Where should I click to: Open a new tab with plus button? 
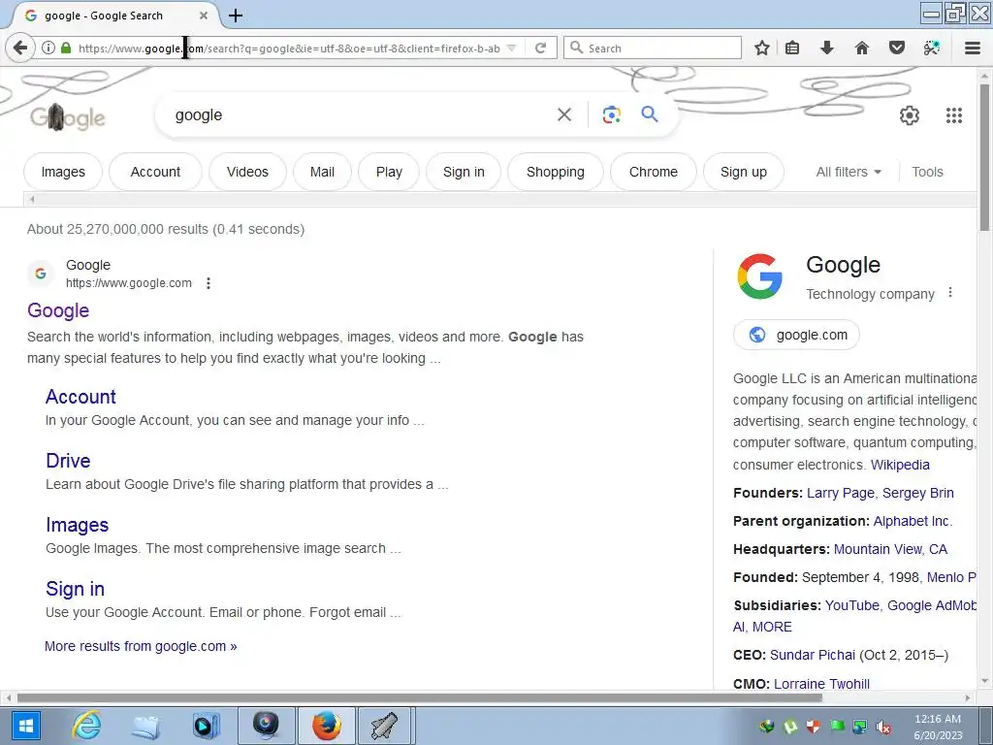[235, 16]
